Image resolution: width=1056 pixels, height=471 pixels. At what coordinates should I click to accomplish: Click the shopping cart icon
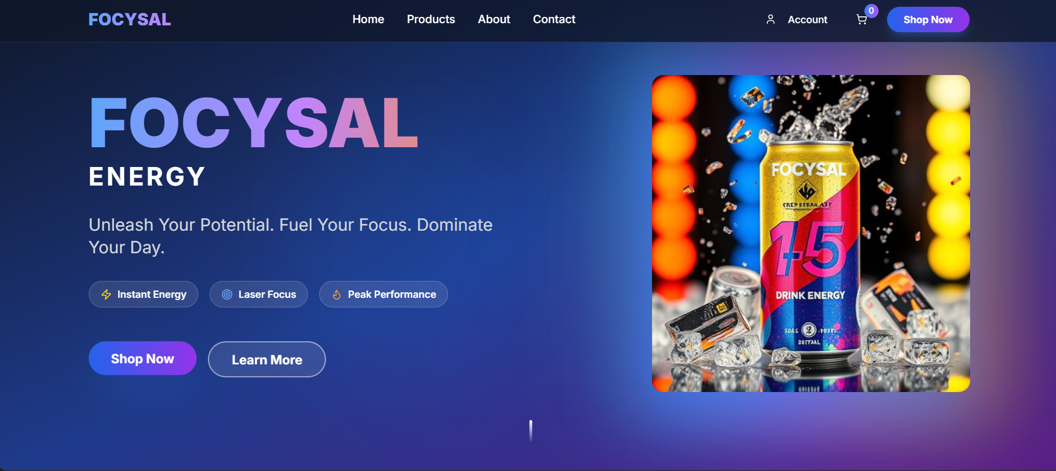[862, 20]
